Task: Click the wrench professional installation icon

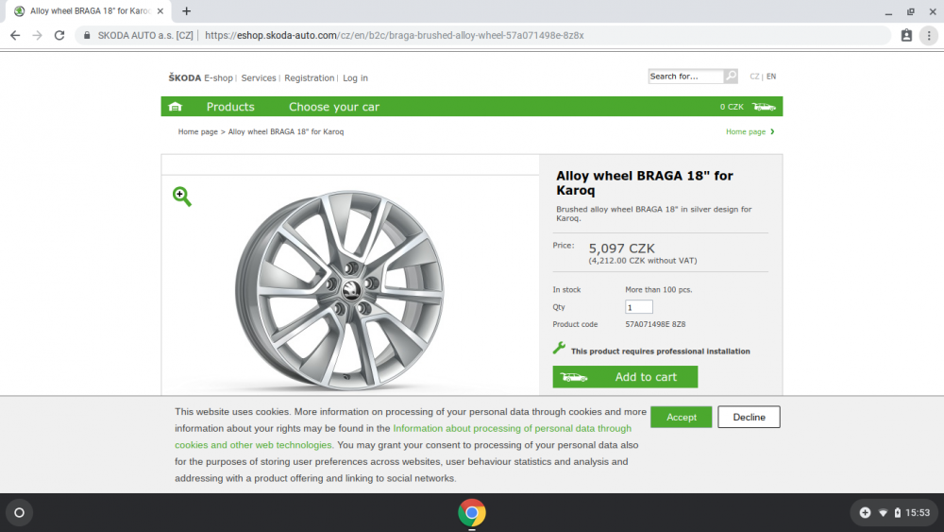Action: 559,349
